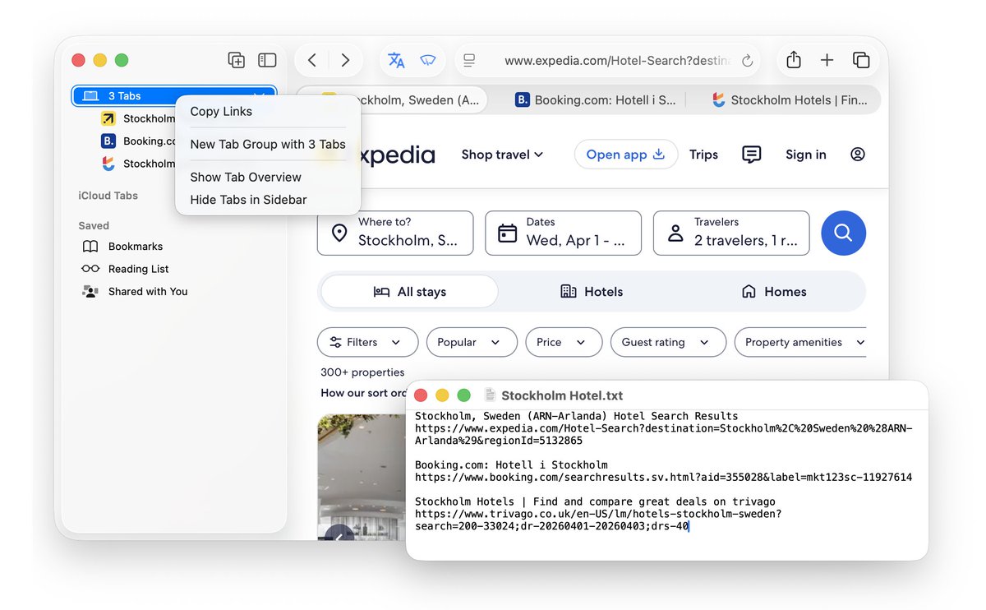
Task: Open the Price filter dropdown
Action: pyautogui.click(x=564, y=342)
